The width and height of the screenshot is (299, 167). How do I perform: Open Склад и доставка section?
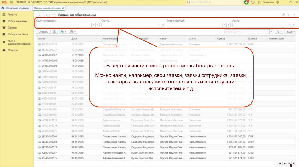18,34
